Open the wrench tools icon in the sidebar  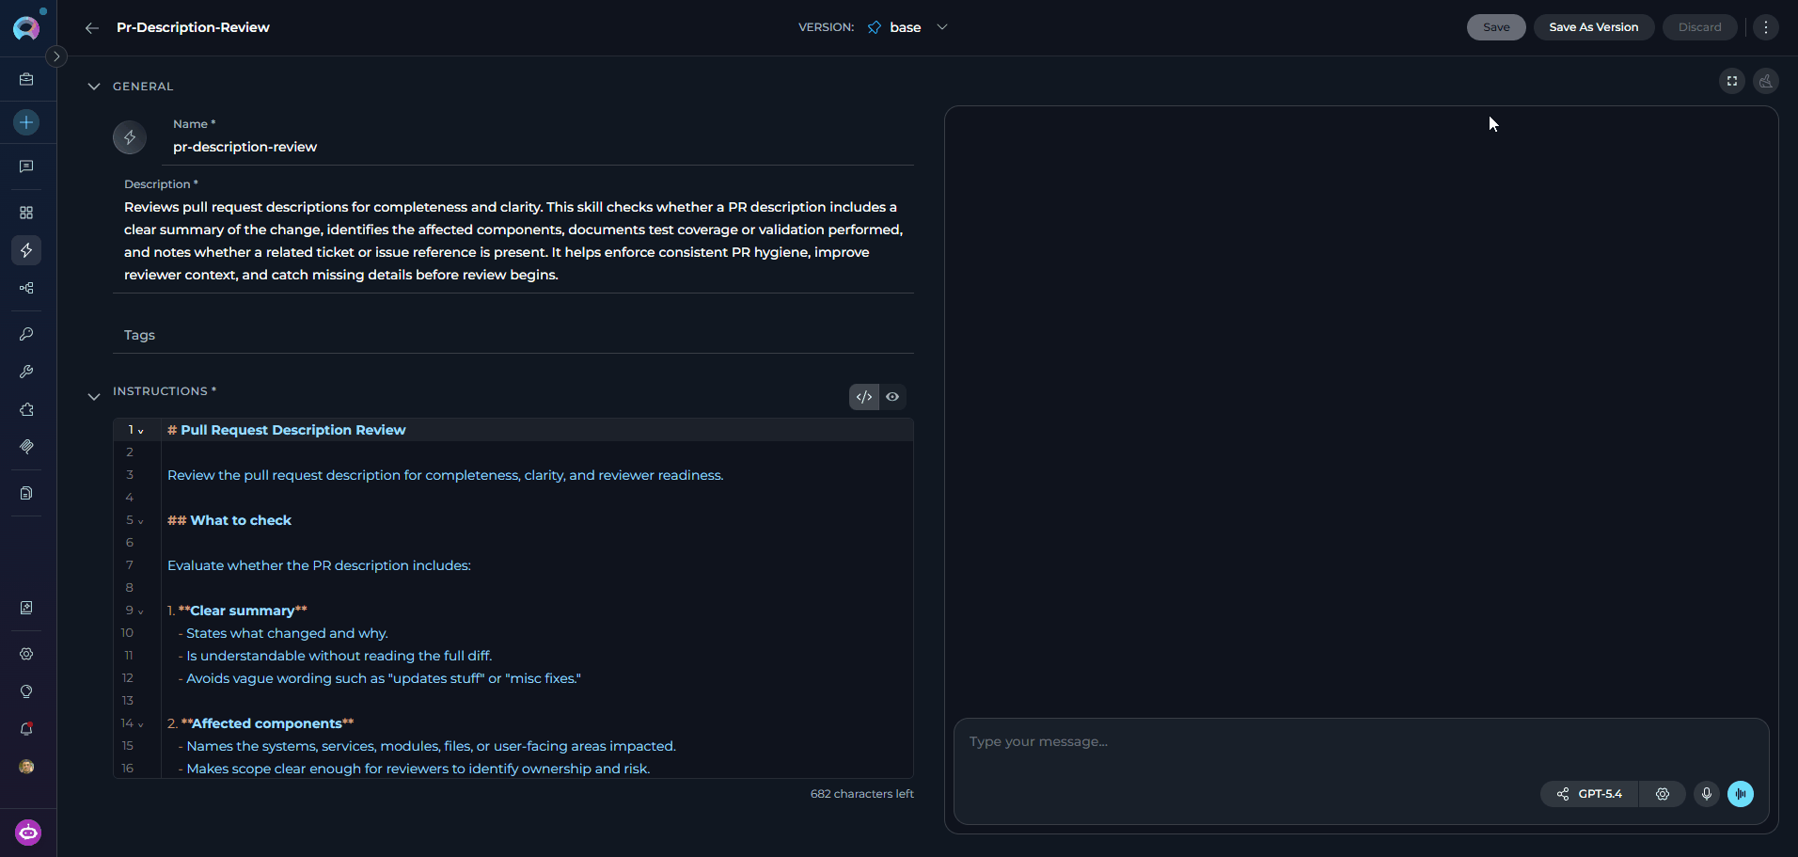coord(26,372)
